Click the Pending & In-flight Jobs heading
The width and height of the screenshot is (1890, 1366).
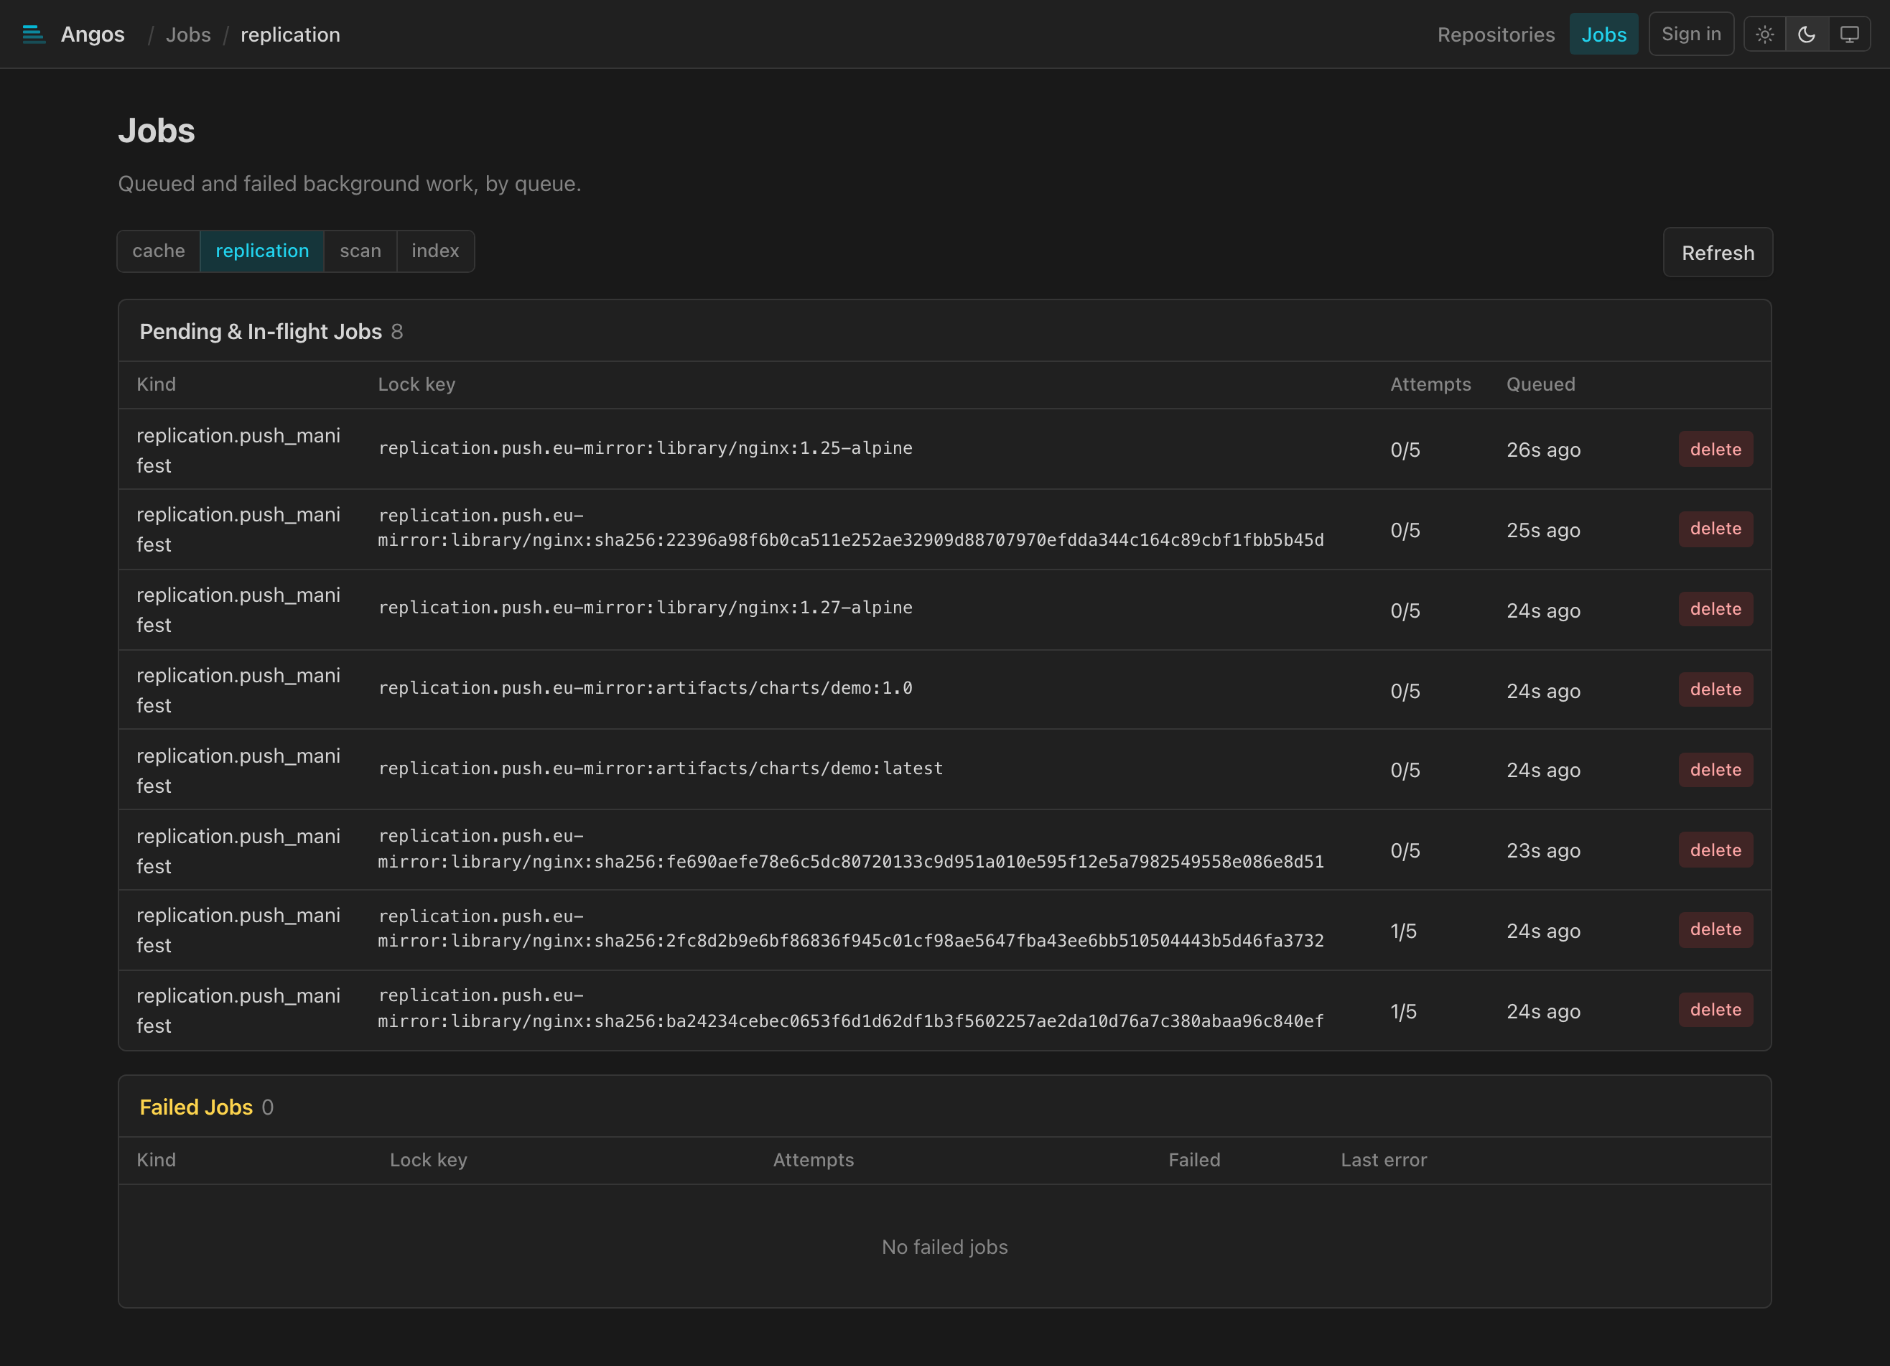[261, 332]
